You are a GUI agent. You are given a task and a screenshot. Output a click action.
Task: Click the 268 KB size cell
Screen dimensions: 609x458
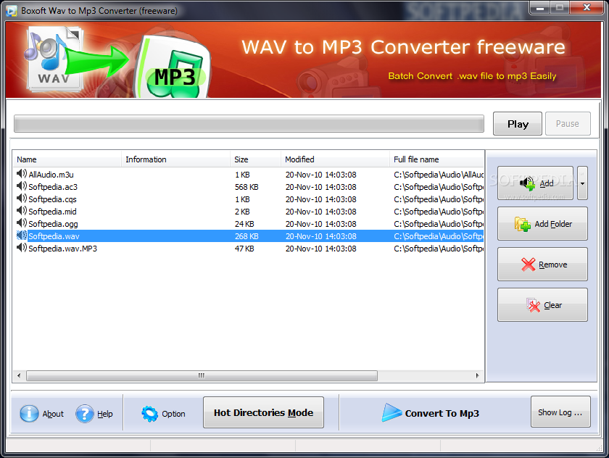pyautogui.click(x=246, y=236)
